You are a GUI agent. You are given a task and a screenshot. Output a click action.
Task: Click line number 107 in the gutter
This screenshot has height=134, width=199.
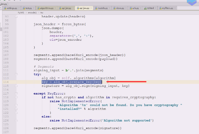click(x=6, y=55)
